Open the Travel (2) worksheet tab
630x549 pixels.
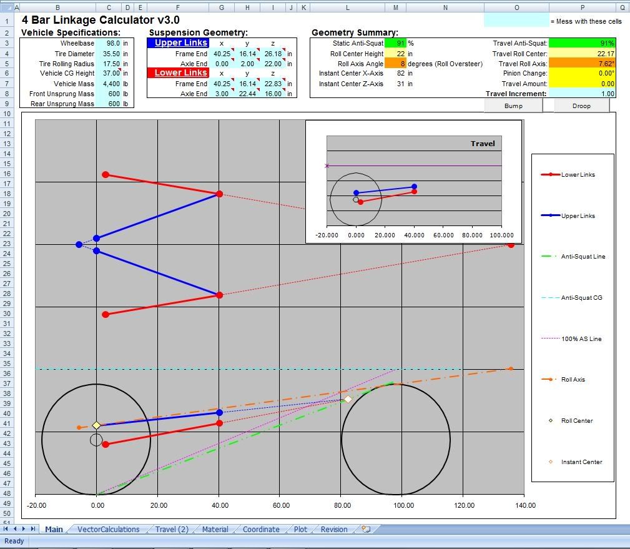click(x=171, y=529)
